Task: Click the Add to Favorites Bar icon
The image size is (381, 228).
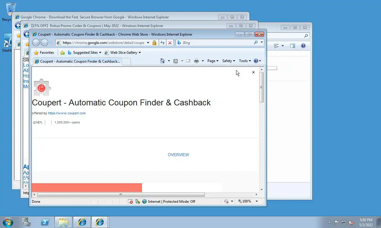Action: pyautogui.click(x=63, y=53)
